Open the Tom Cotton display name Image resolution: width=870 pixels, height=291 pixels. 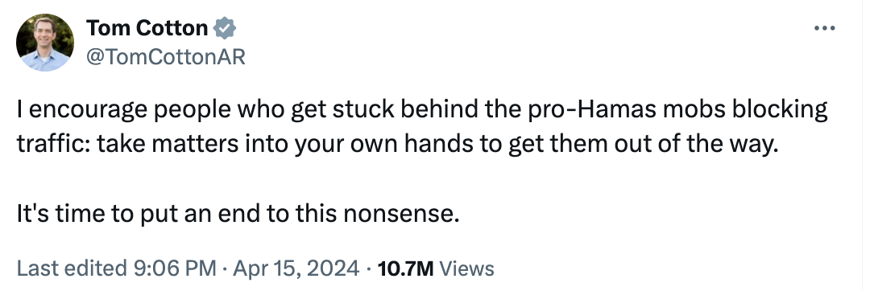click(147, 28)
